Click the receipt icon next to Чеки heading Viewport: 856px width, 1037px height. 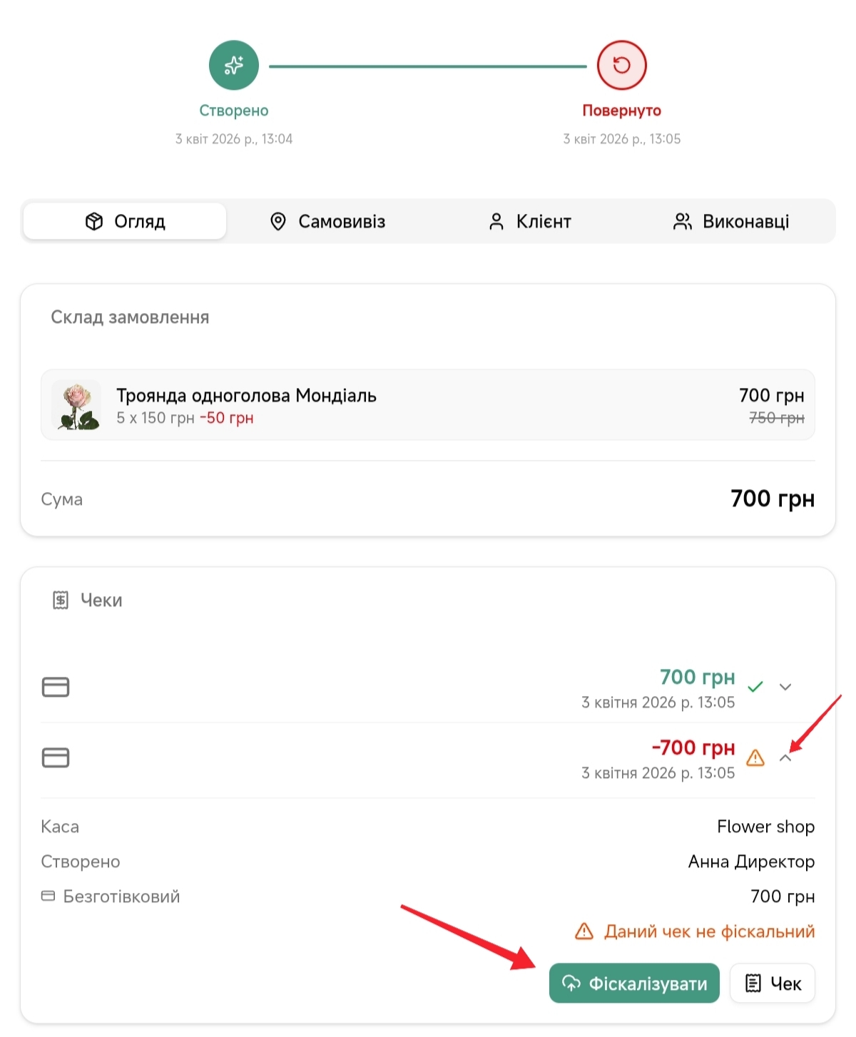pos(61,601)
